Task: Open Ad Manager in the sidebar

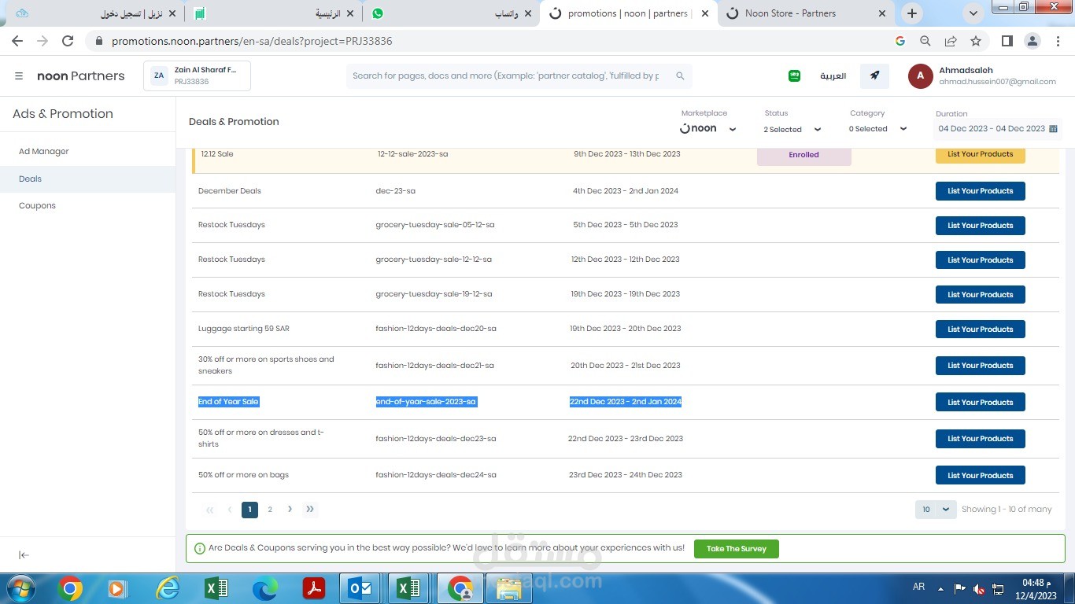Action: click(x=44, y=151)
